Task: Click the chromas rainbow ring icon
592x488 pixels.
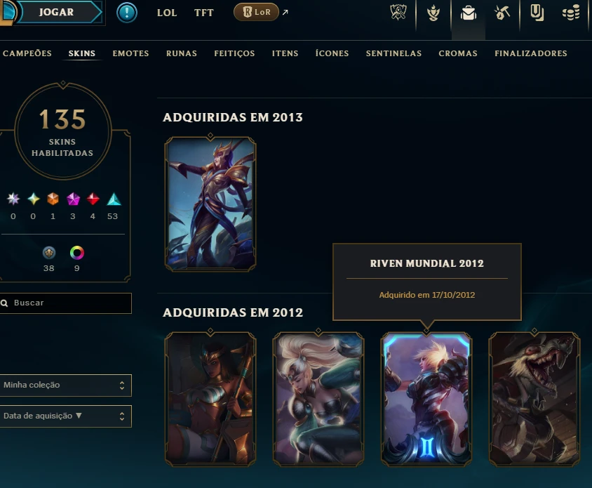Action: tap(77, 253)
